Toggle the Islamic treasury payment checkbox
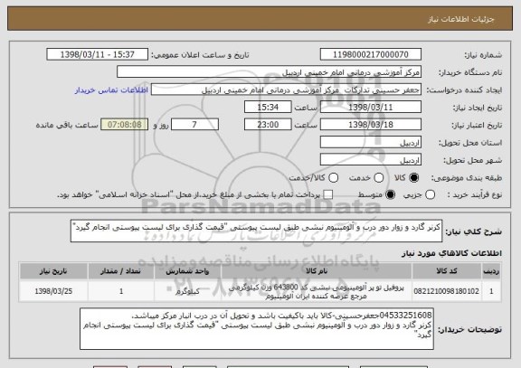521x368 pixels. (x=328, y=194)
